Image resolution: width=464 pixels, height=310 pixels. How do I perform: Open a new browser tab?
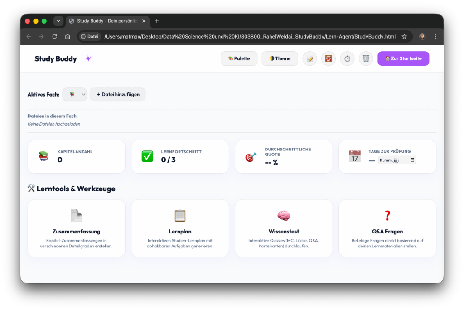[x=157, y=21]
